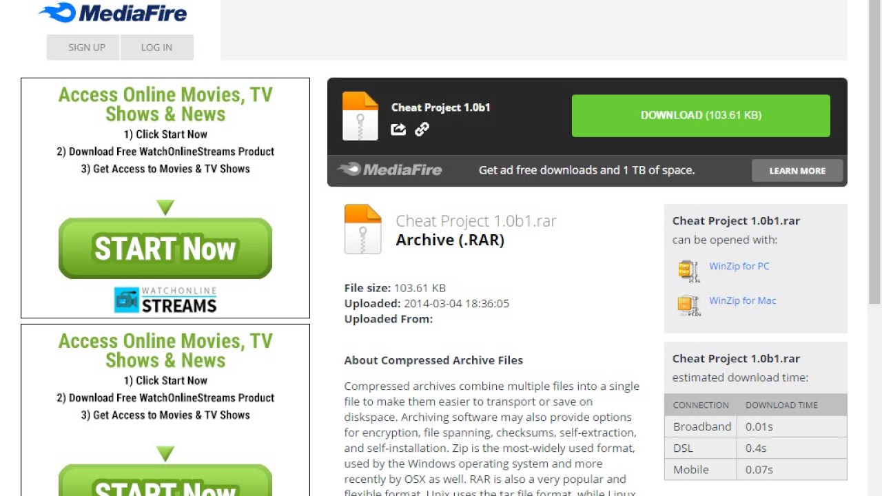Click Get ad free downloads and 1 TB text
The height and width of the screenshot is (496, 882).
point(587,170)
